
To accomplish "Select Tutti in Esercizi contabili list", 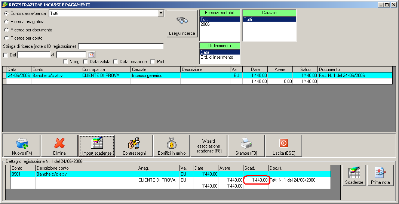I will 220,19.
